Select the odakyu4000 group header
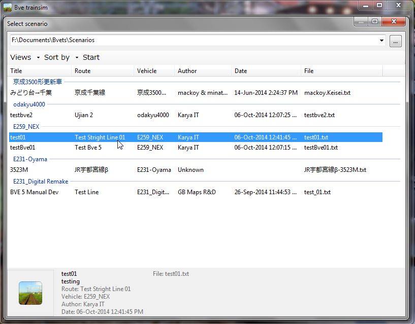Image resolution: width=415 pixels, height=324 pixels. pyautogui.click(x=29, y=104)
